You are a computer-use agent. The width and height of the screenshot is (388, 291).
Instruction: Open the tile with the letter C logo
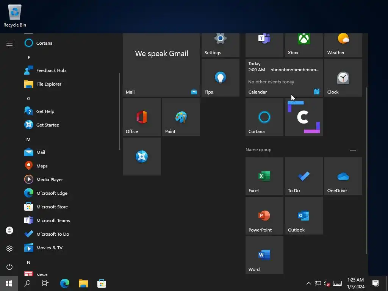pyautogui.click(x=304, y=117)
